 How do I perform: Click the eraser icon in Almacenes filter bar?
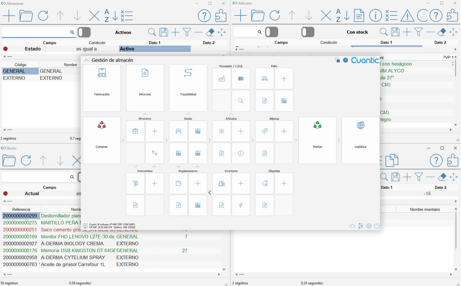pos(210,32)
